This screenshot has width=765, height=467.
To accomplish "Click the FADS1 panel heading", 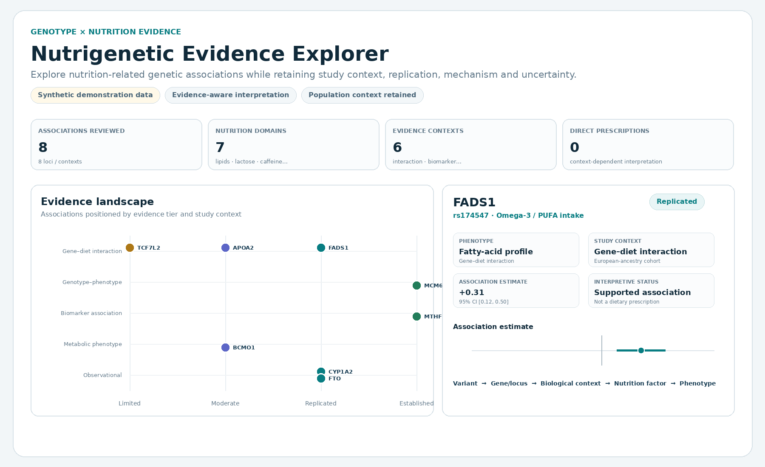I will point(474,203).
